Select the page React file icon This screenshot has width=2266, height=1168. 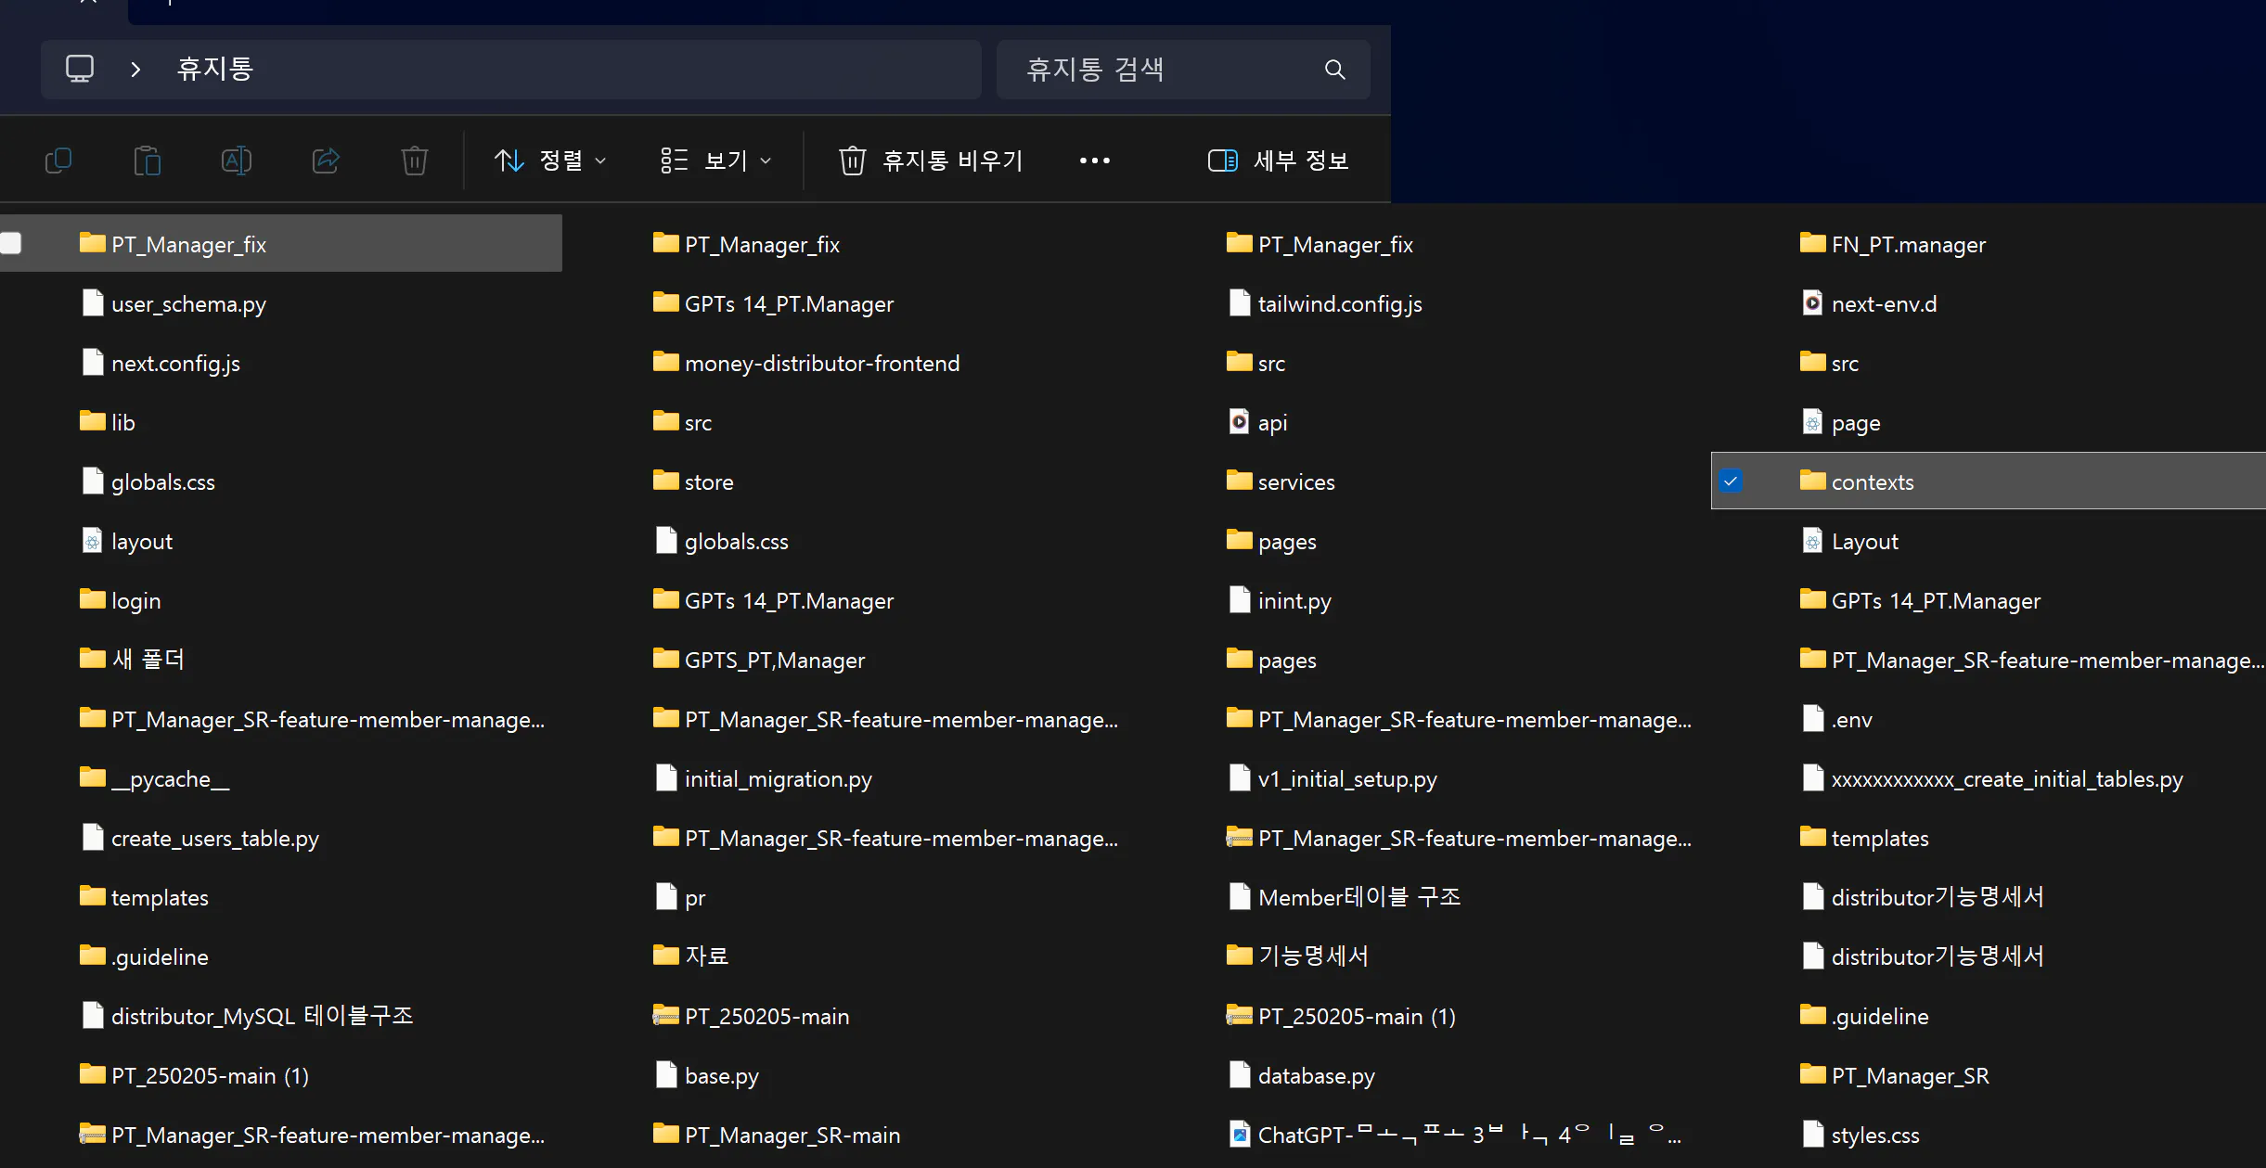1812,422
